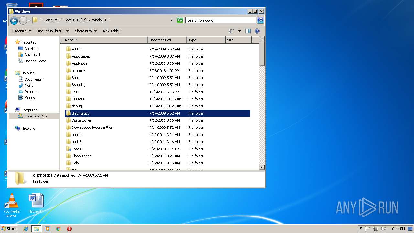Select the addins folder icon
The image size is (414, 233).
coord(68,49)
